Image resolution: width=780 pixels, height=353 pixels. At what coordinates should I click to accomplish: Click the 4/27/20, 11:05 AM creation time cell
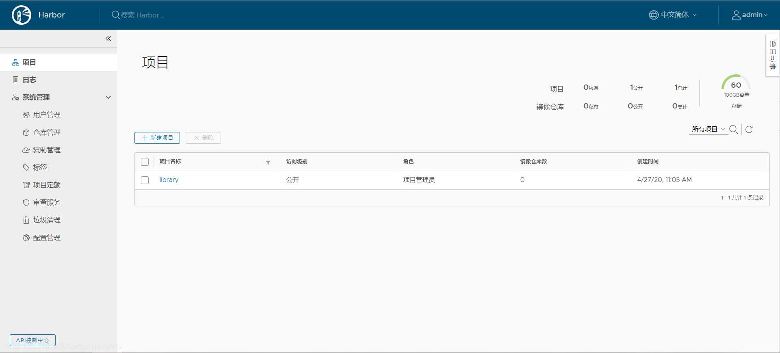point(664,180)
